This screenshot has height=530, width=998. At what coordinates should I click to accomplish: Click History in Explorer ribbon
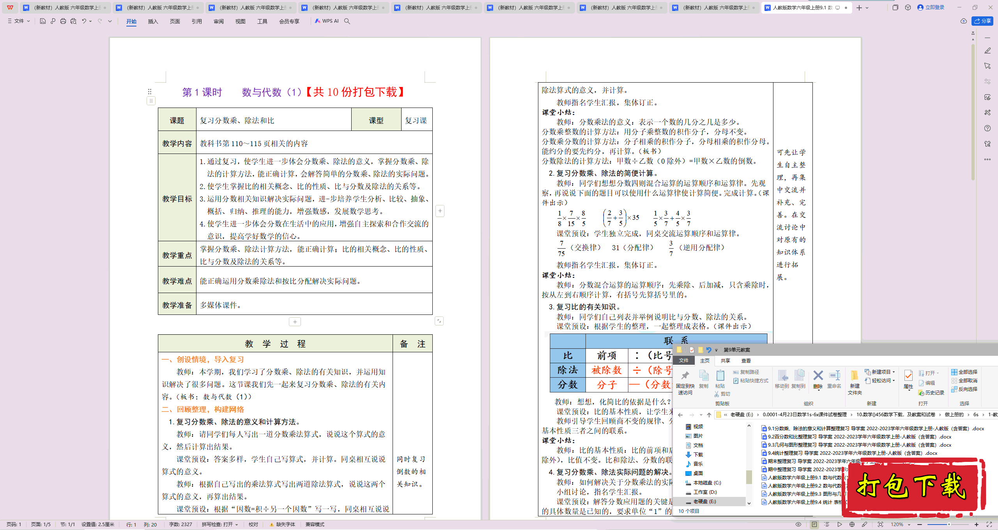(931, 393)
